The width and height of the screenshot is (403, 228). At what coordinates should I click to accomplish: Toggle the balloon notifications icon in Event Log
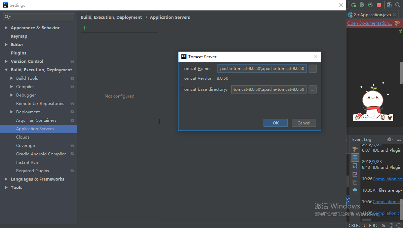click(x=355, y=157)
